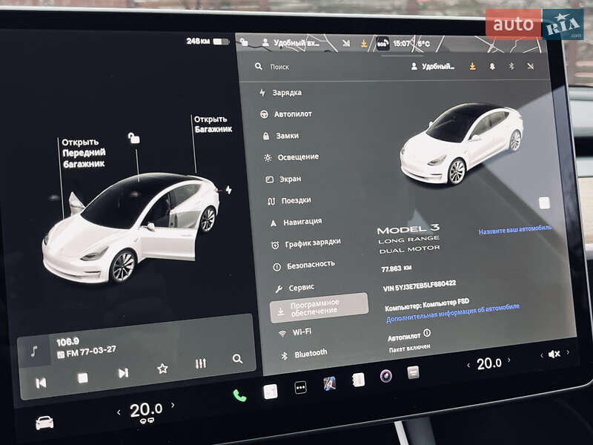Tap the odometer value 77.863 км
Screen dimensions: 593x445
click(x=397, y=268)
